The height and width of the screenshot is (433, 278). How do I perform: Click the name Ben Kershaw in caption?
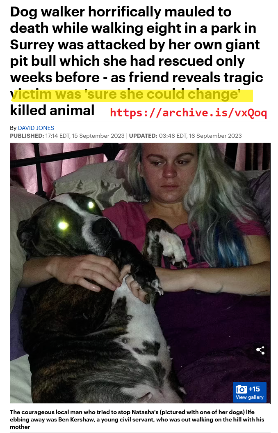click(x=75, y=419)
